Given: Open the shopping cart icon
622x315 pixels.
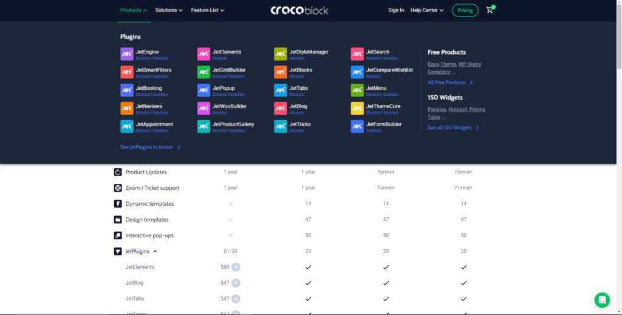Looking at the screenshot, I should pyautogui.click(x=490, y=10).
